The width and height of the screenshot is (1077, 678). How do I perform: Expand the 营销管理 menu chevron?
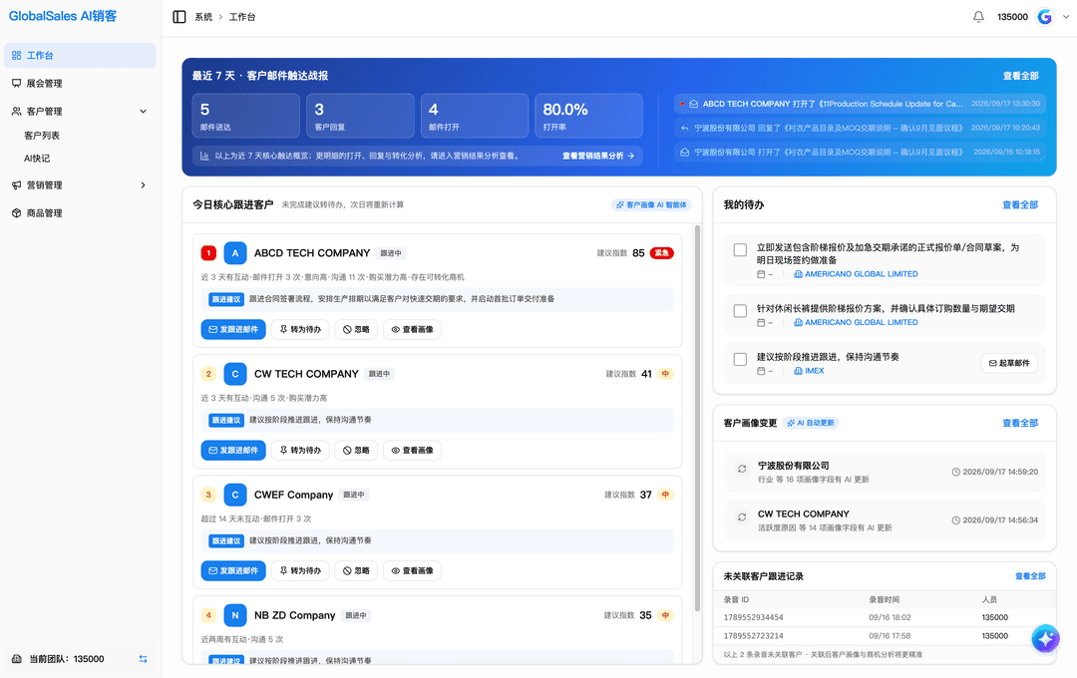coord(143,184)
